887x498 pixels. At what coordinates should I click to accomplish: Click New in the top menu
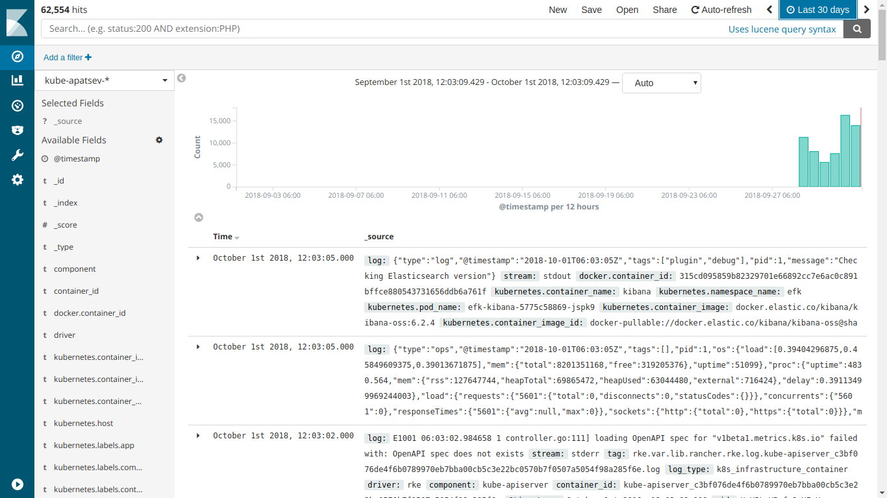[558, 10]
